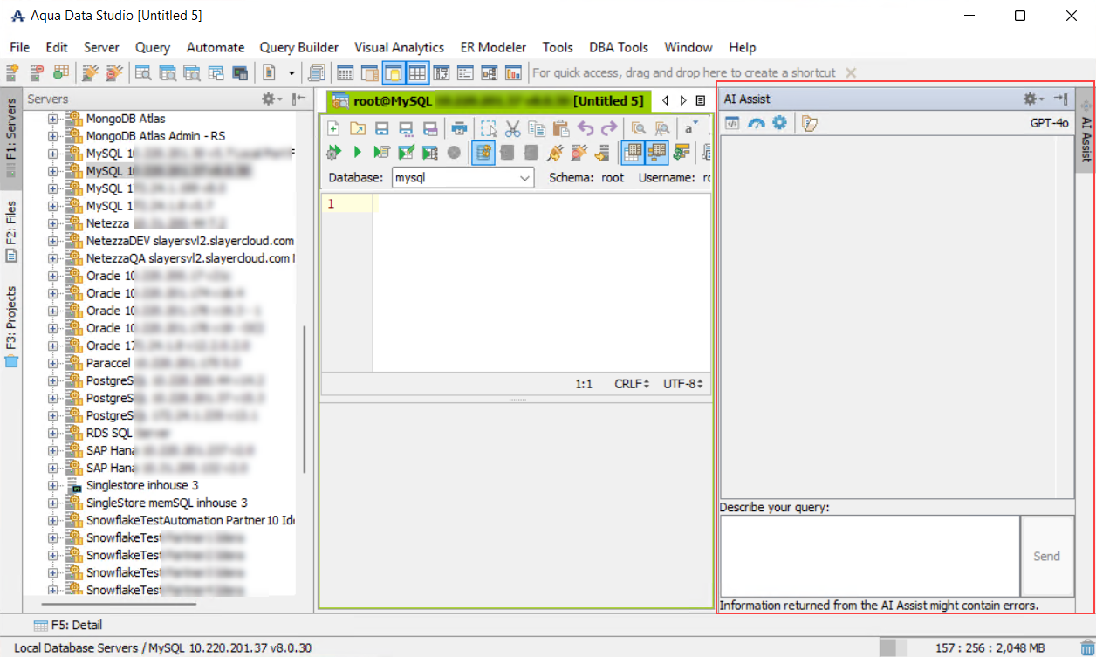Switch to the F3: Projects side tab
1096x657 pixels.
(x=11, y=325)
